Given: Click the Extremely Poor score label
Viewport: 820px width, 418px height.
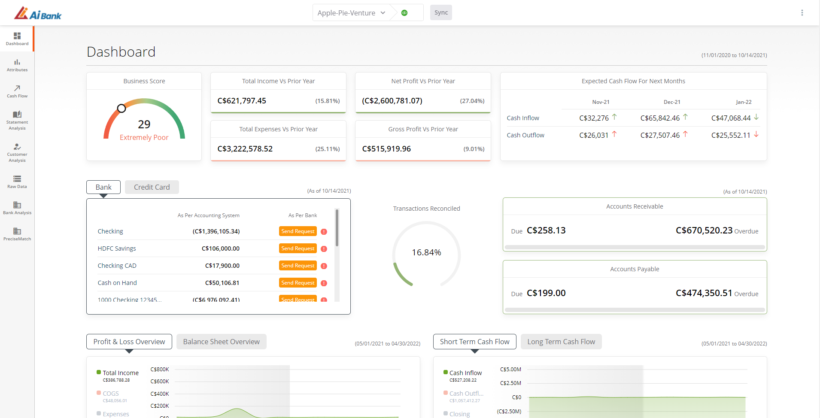Looking at the screenshot, I should 144,137.
